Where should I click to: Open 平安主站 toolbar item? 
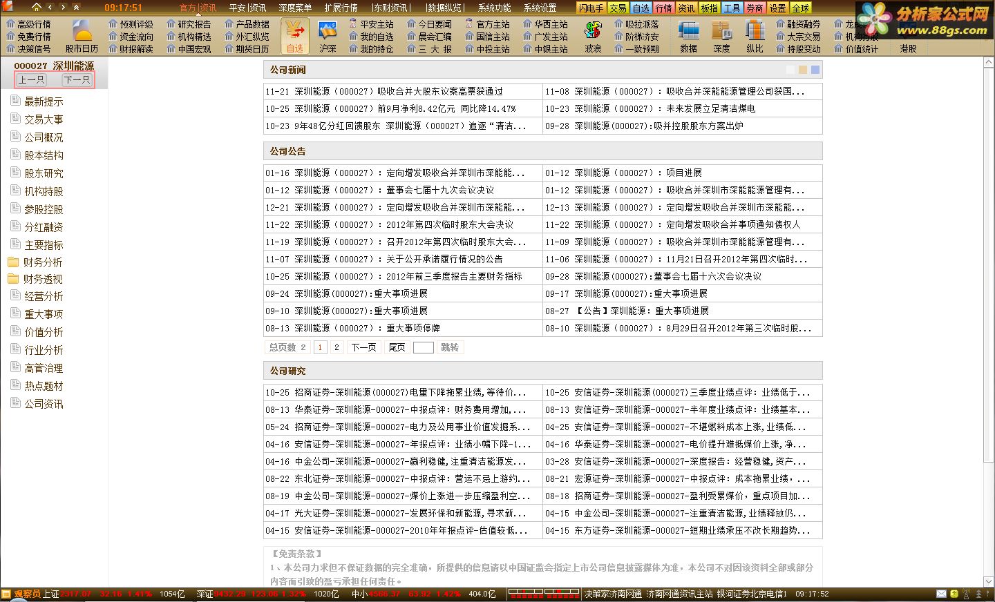tap(371, 24)
